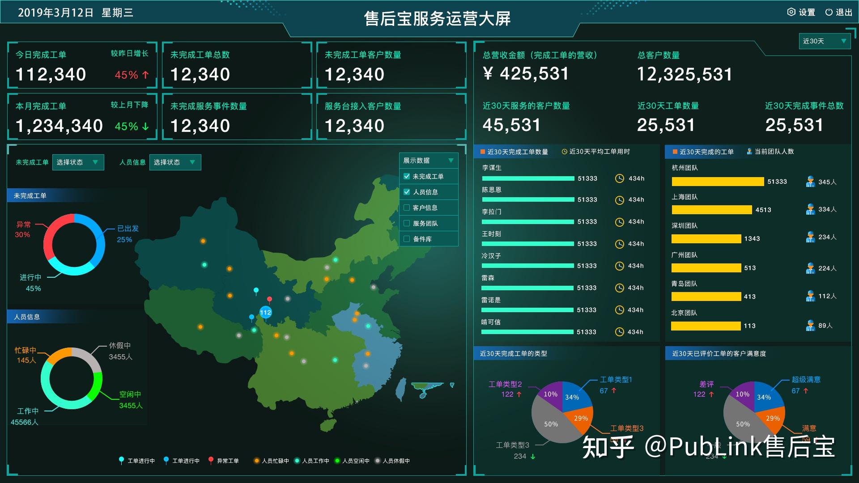Open the 近30天 time range dropdown

(825, 41)
